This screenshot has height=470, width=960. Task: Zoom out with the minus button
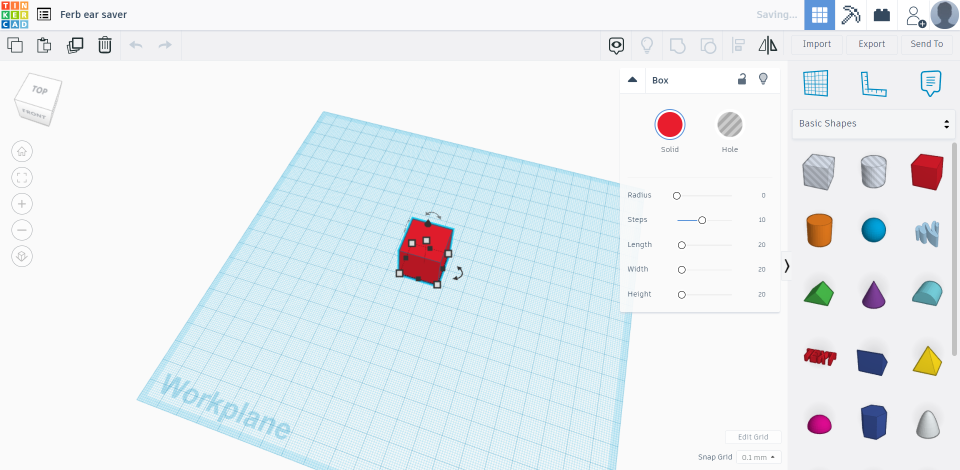pos(22,230)
